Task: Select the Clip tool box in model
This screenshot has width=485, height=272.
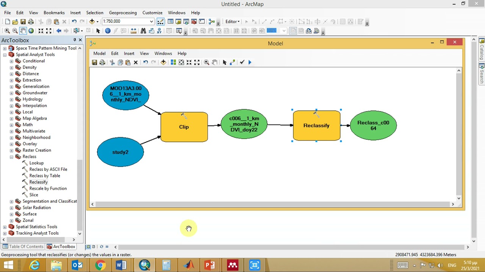Action: pyautogui.click(x=184, y=127)
